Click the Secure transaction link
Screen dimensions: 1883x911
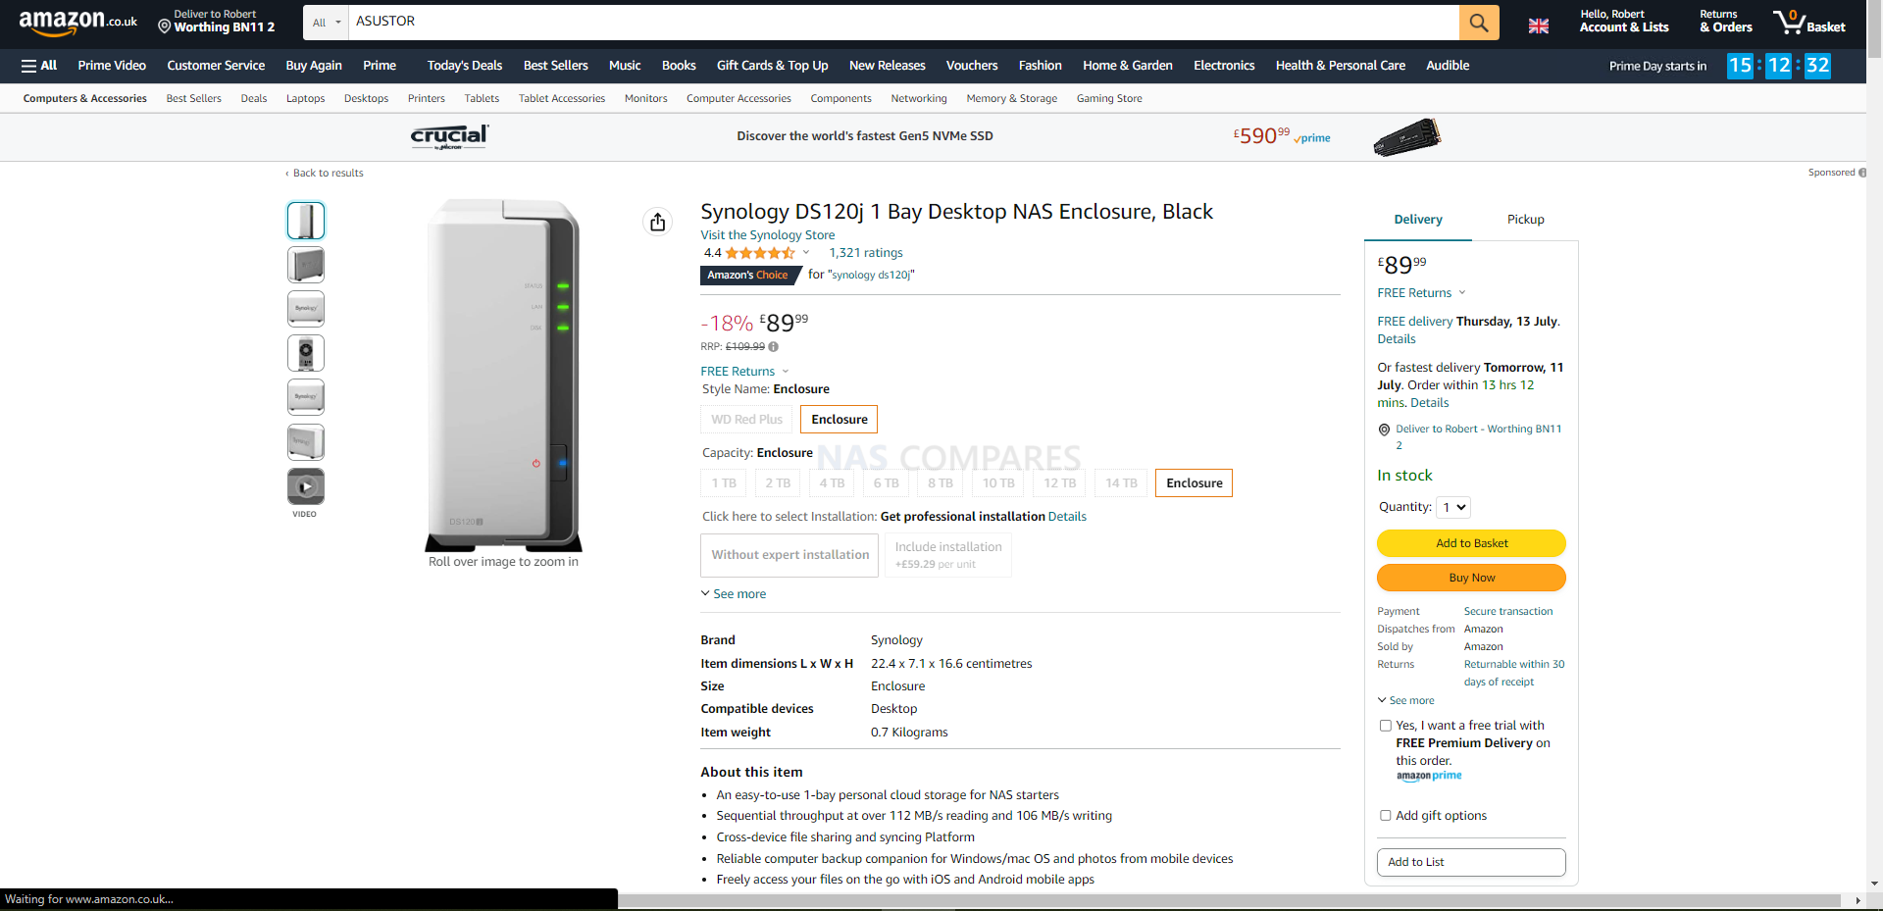tap(1508, 612)
